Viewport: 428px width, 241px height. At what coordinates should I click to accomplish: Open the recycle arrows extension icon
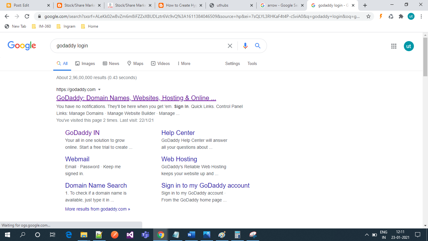click(391, 16)
